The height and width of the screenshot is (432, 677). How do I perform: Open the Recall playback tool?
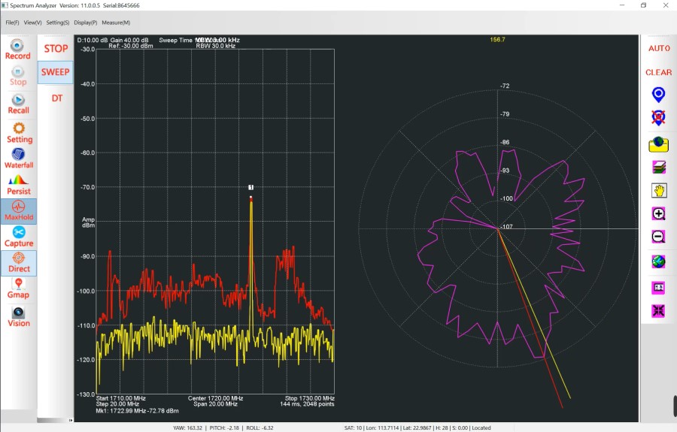coord(18,104)
